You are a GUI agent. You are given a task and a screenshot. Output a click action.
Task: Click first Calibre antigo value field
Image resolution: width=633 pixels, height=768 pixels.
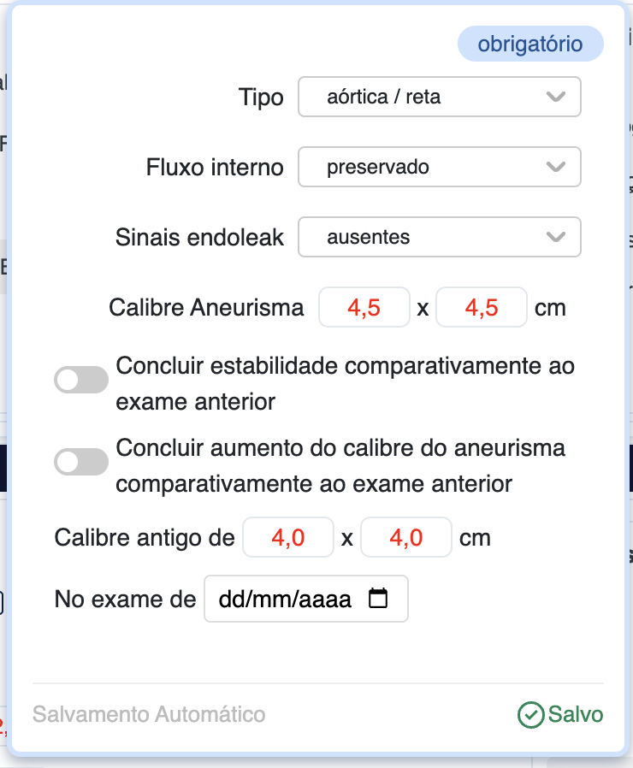click(x=288, y=539)
